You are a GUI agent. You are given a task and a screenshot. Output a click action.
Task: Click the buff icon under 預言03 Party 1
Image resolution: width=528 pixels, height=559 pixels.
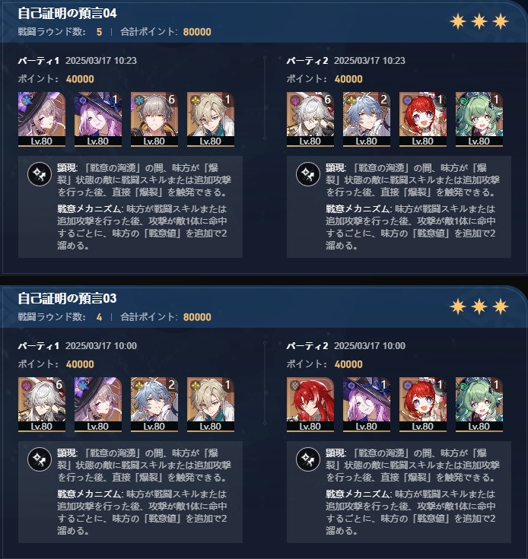pos(40,459)
